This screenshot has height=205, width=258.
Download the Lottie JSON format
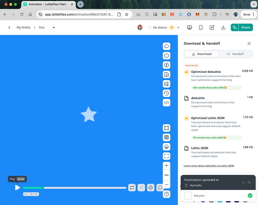point(218,152)
